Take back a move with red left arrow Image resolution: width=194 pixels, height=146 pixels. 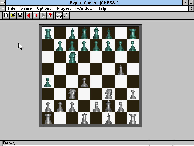pyautogui.click(x=29, y=16)
